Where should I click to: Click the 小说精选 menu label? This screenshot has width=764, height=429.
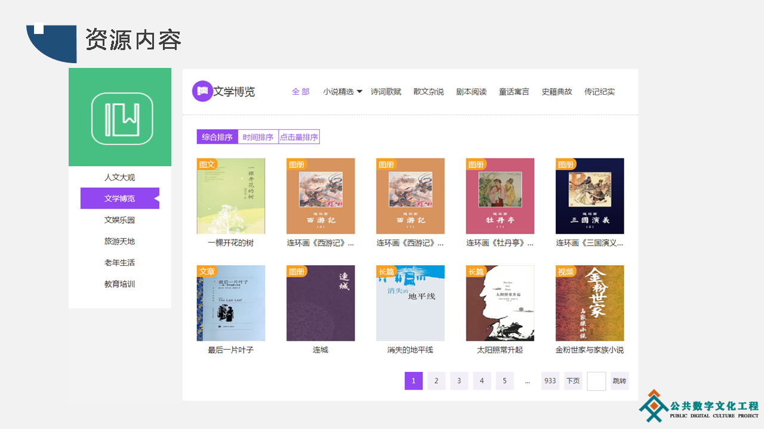[338, 92]
